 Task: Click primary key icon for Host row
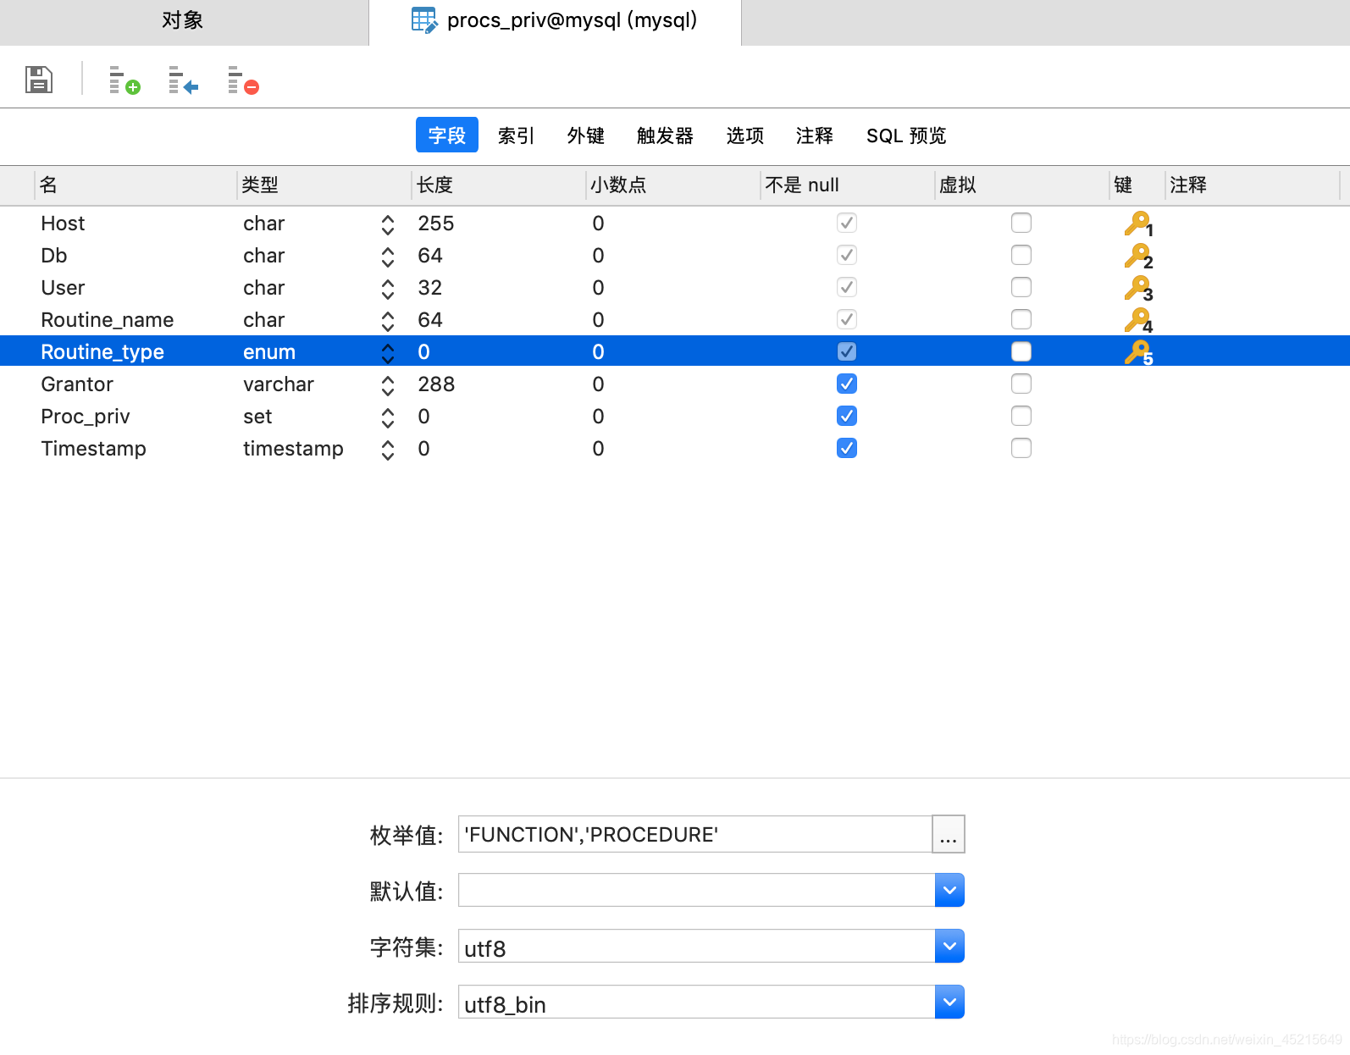tap(1138, 224)
